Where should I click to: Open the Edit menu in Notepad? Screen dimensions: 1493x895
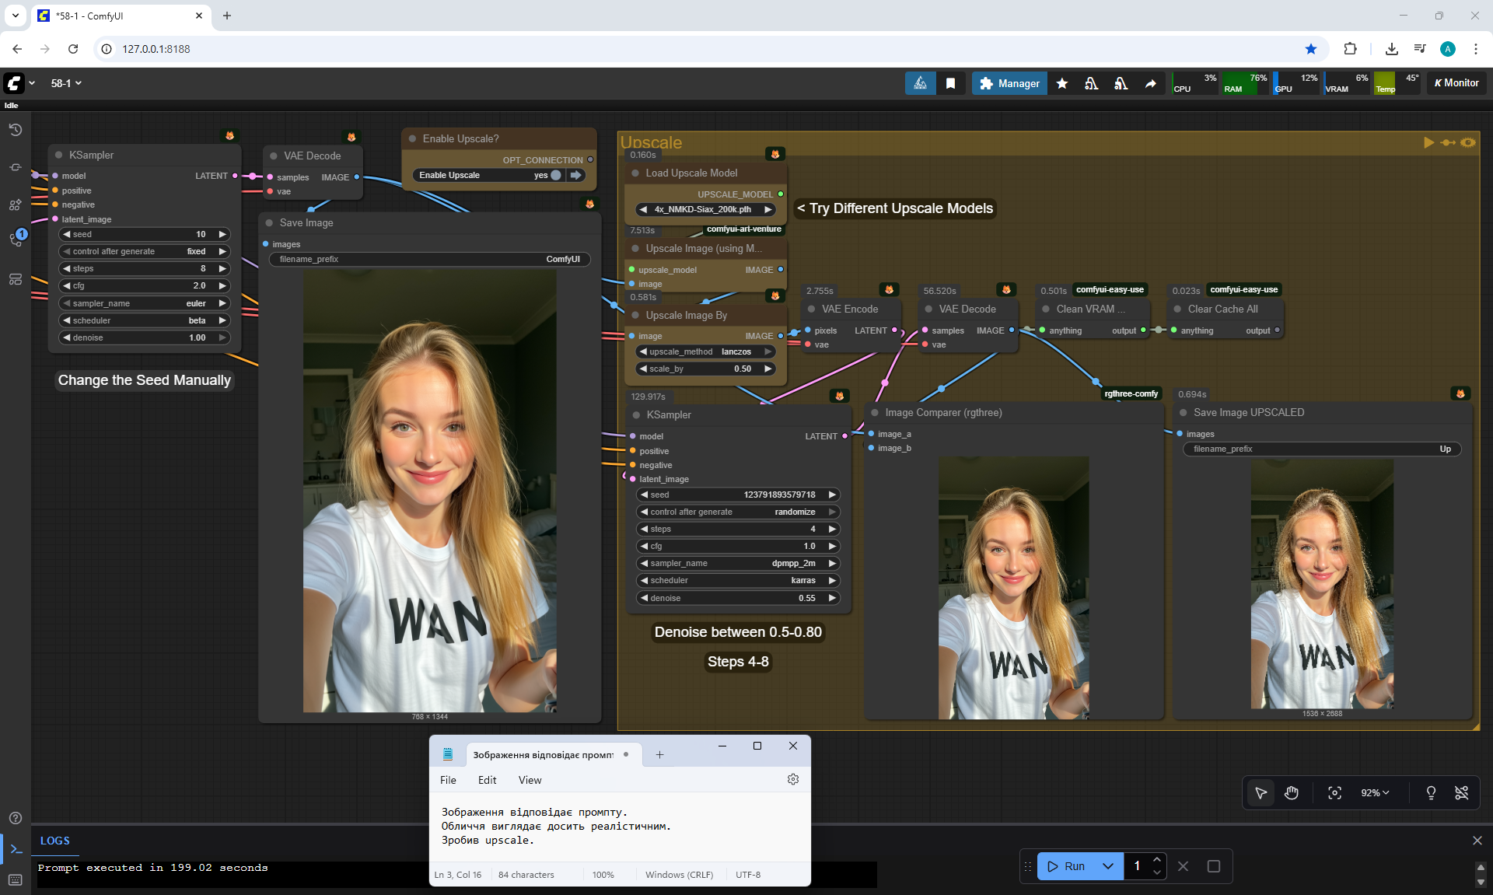pos(487,780)
